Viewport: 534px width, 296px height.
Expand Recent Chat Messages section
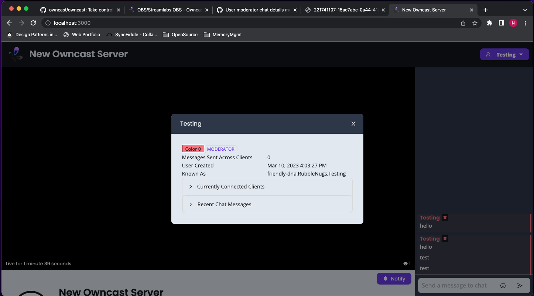pos(224,204)
